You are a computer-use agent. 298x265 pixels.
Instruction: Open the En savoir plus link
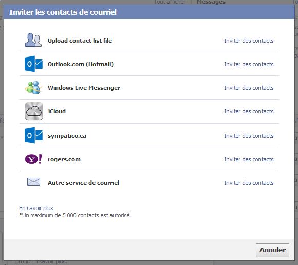point(36,208)
